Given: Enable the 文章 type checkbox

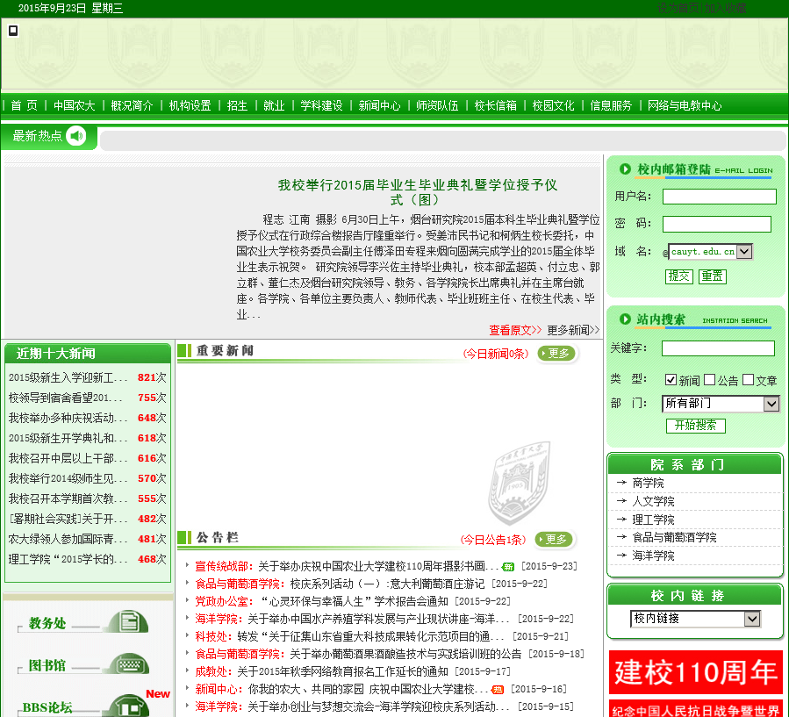Looking at the screenshot, I should (749, 380).
